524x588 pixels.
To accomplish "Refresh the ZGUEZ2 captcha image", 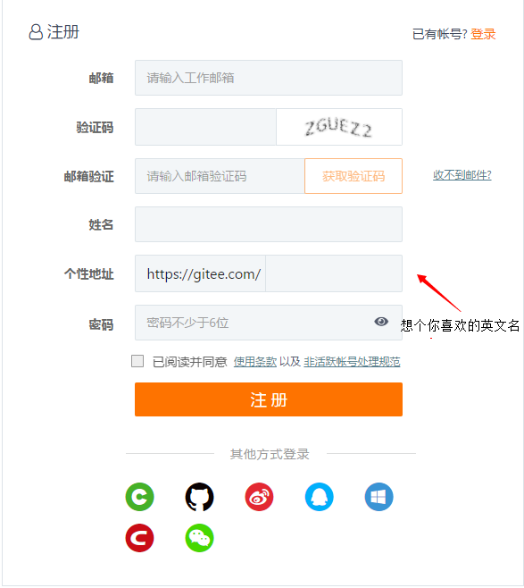I will [x=339, y=127].
